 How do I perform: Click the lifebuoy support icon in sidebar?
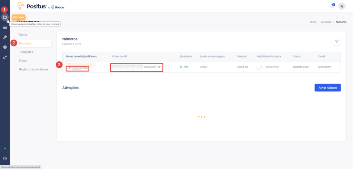(5, 47)
